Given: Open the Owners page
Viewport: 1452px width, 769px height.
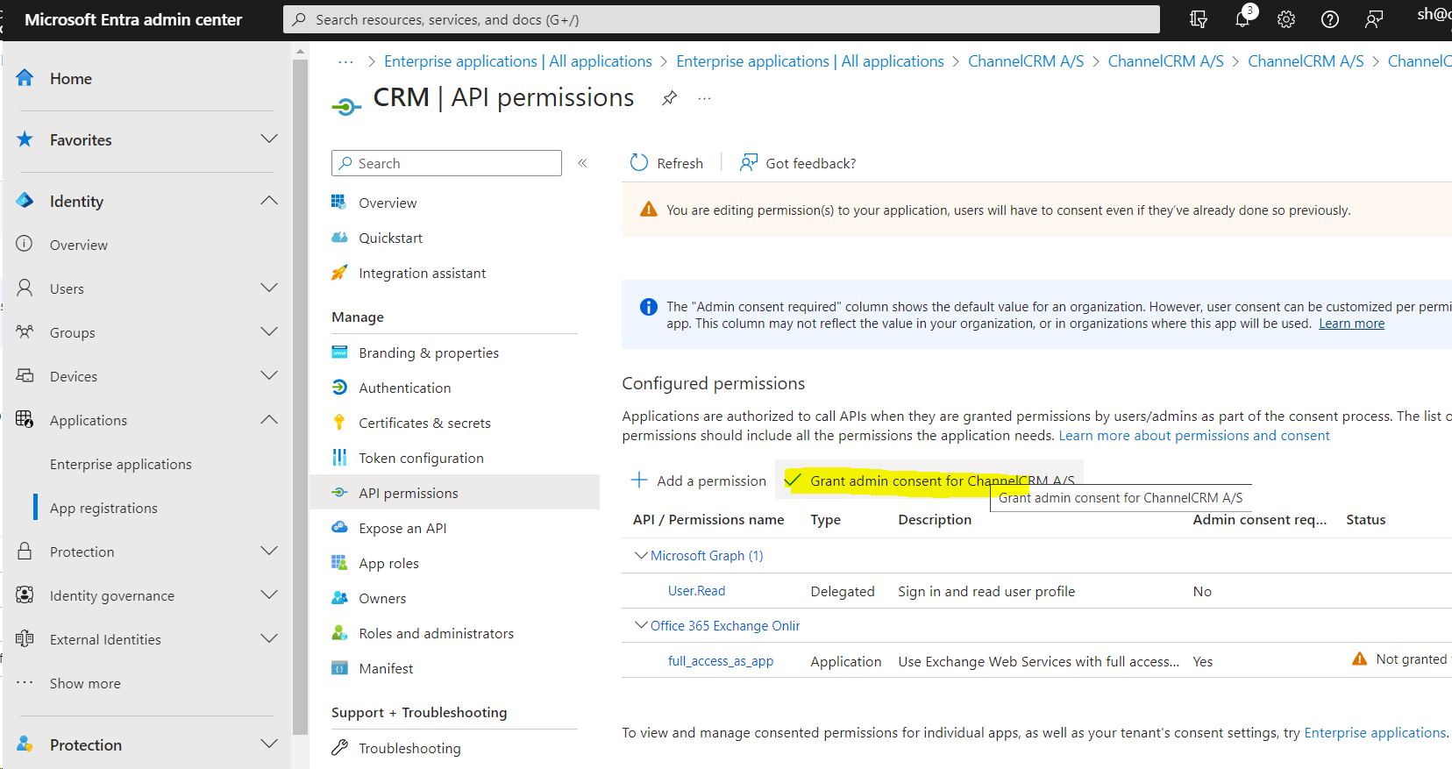Looking at the screenshot, I should point(382,598).
